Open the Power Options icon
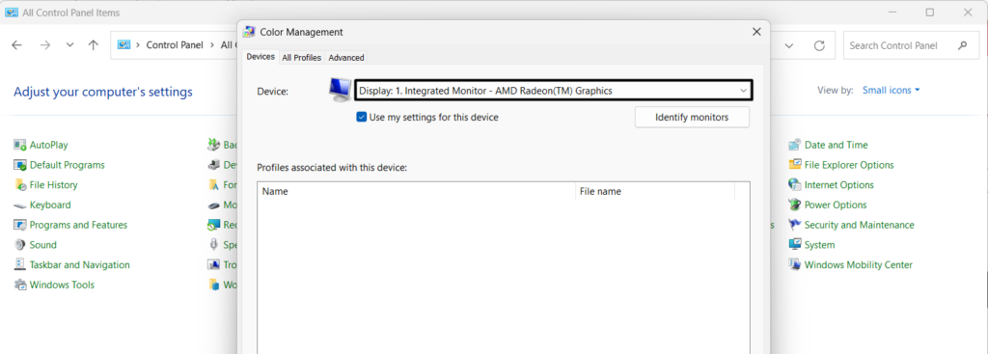 (x=795, y=204)
